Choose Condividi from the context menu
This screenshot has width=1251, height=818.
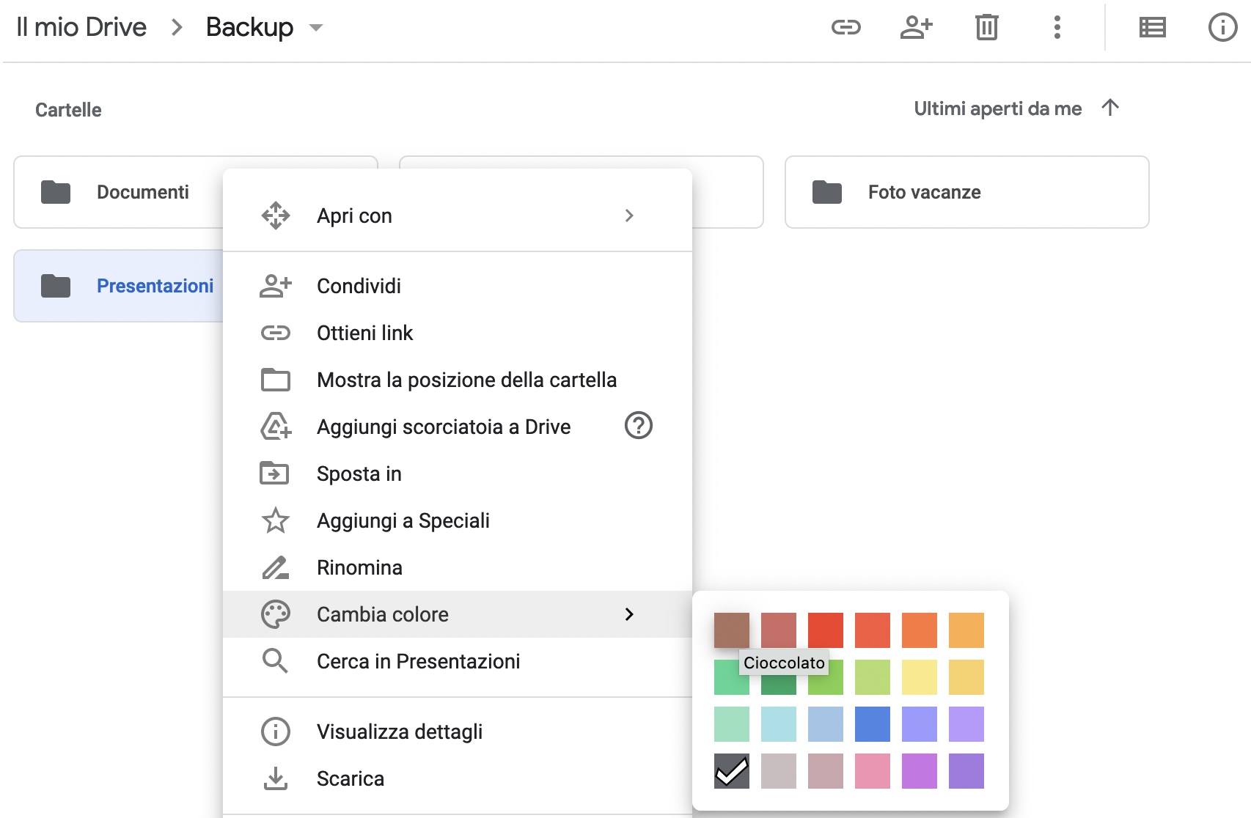tap(458, 286)
